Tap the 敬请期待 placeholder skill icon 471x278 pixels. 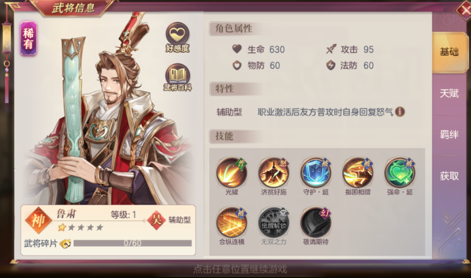click(x=316, y=223)
